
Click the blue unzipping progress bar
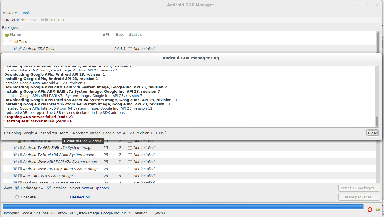click(x=183, y=207)
